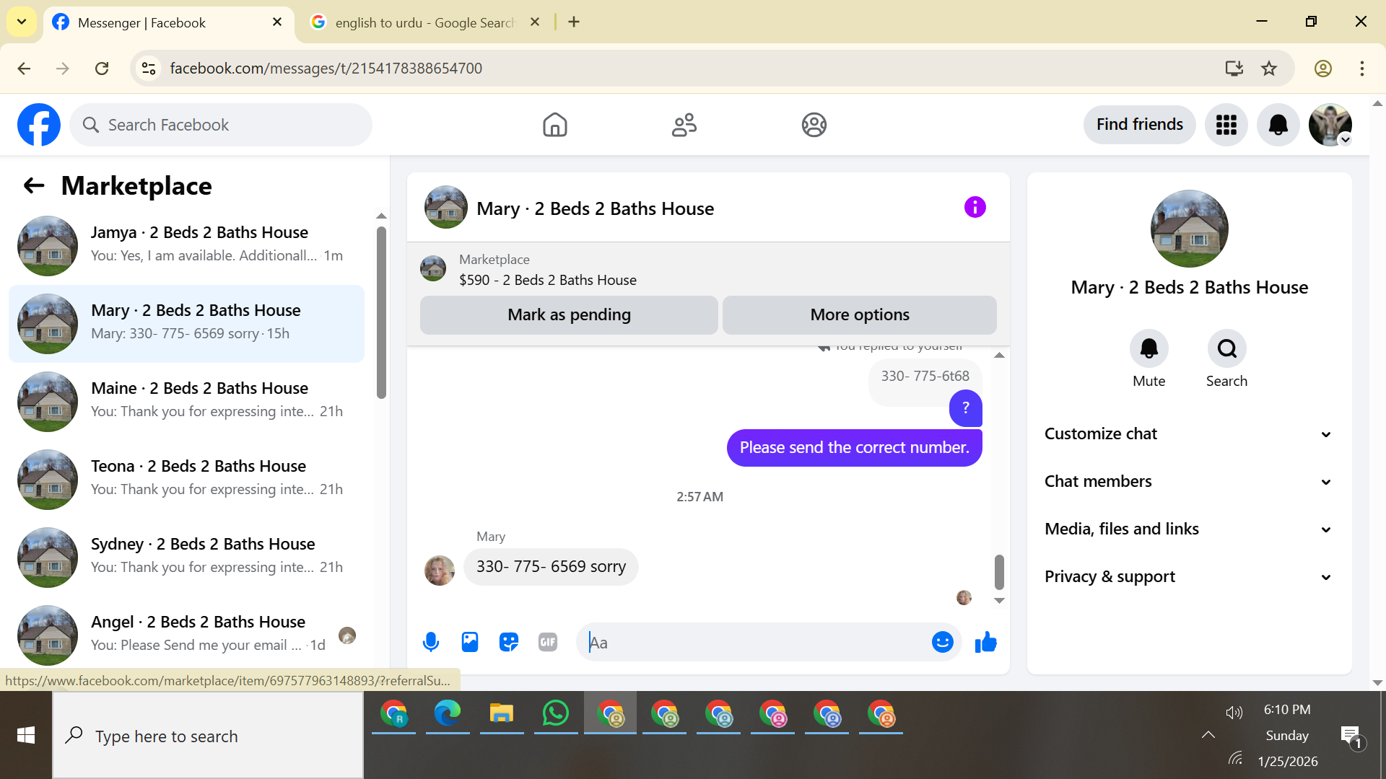Bookmark this page with the star icon
Screen dimensions: 1386x779
tap(1268, 69)
